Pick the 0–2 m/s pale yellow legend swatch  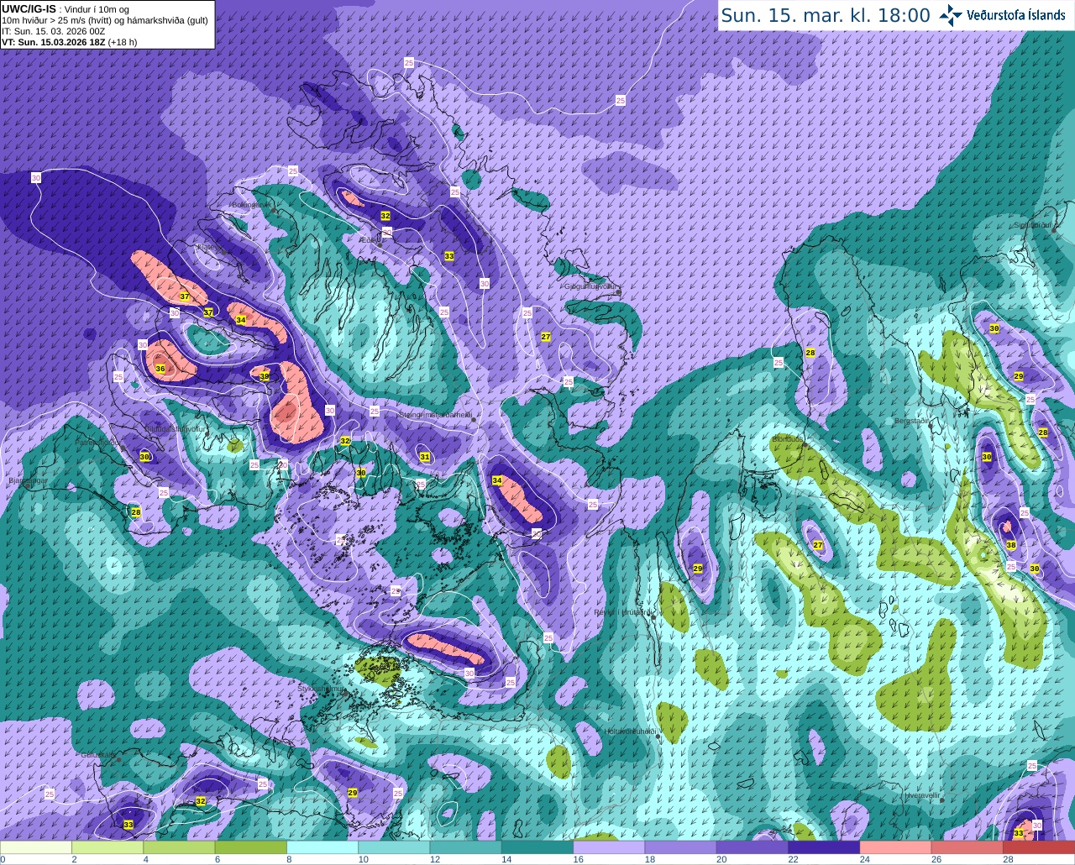click(x=36, y=847)
